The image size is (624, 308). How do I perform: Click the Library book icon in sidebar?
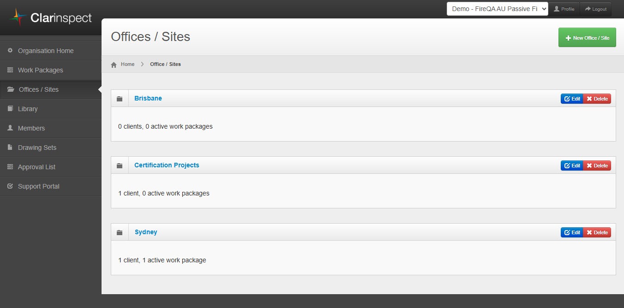pyautogui.click(x=10, y=109)
